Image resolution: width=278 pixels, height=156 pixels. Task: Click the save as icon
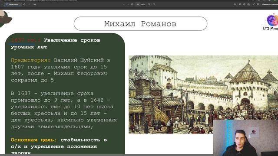(x=248, y=4)
